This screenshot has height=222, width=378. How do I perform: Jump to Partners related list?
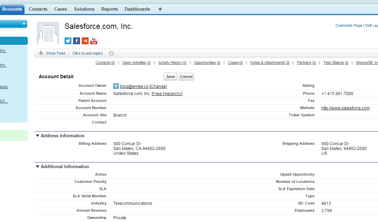[306, 63]
